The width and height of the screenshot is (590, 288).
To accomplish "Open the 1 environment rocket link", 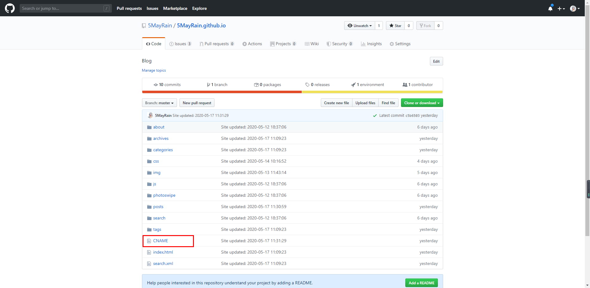I will [368, 85].
